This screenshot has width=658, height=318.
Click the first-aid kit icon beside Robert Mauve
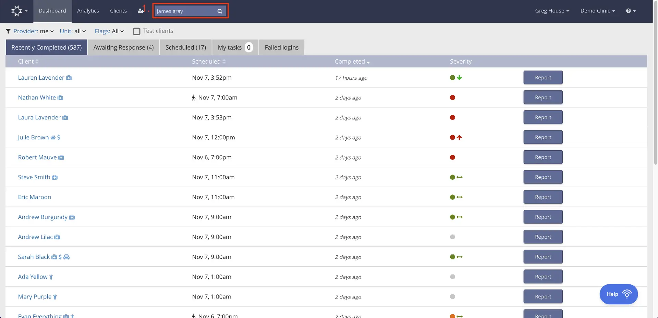point(61,157)
